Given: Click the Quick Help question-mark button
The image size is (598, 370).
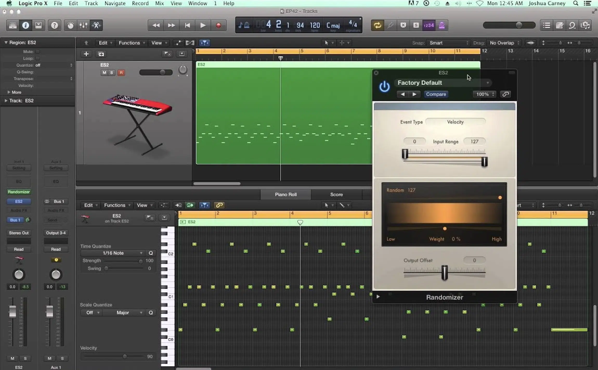Looking at the screenshot, I should pos(54,25).
